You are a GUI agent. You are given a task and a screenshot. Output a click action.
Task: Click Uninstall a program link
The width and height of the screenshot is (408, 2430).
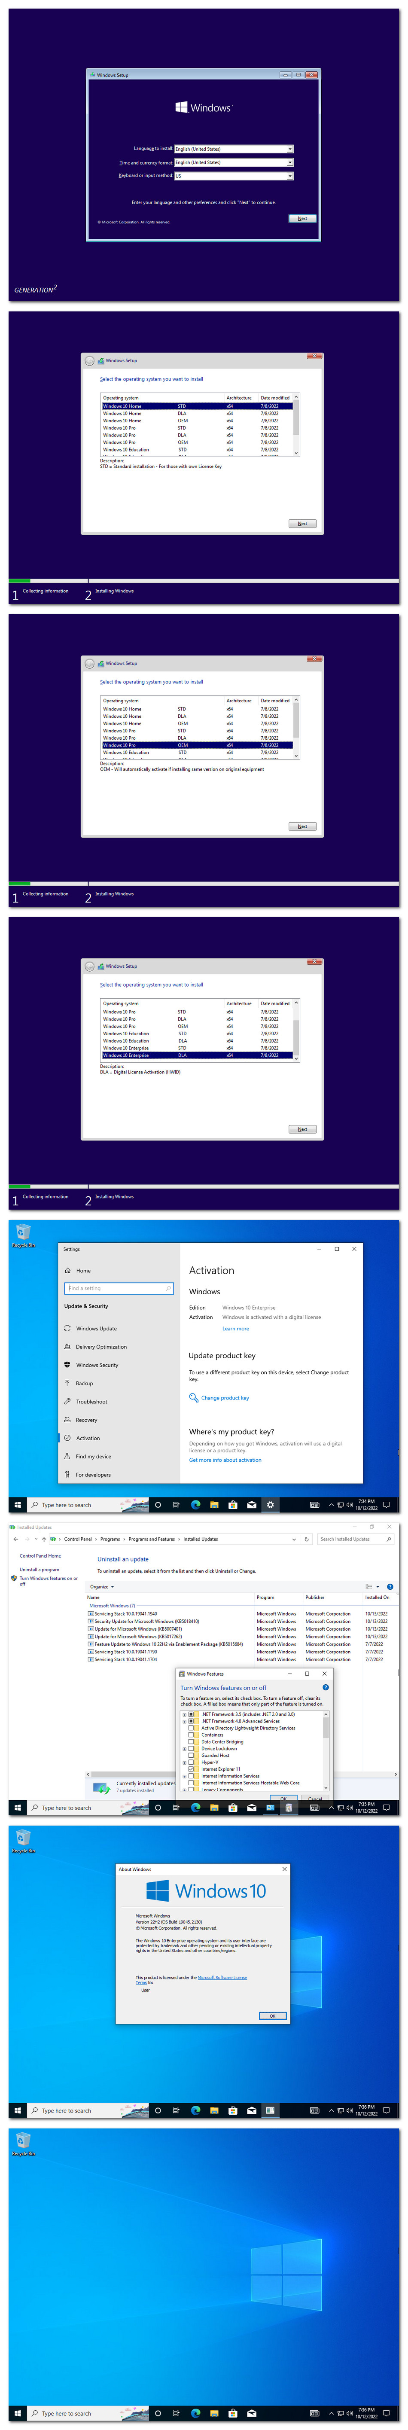pos(40,1570)
